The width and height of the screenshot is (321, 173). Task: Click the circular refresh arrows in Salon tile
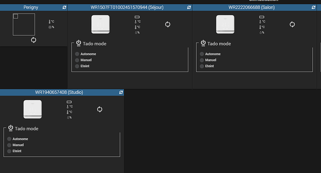point(292,25)
